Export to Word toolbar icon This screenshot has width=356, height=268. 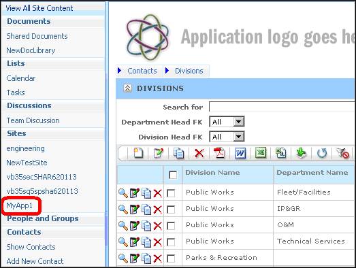[240, 154]
